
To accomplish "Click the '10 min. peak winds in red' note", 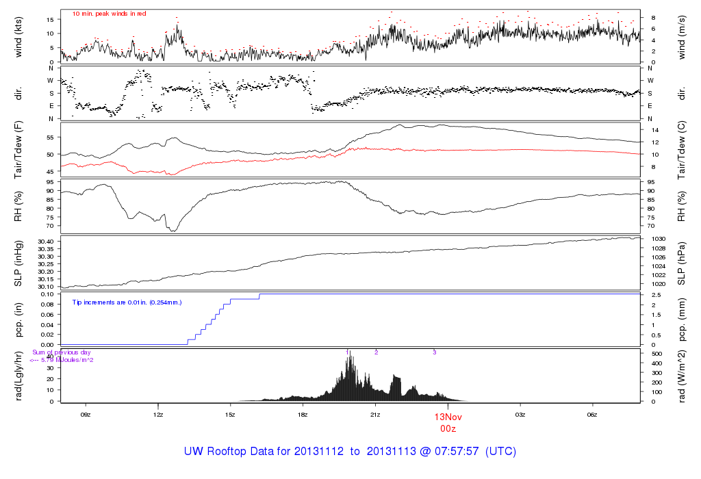I will pyautogui.click(x=109, y=14).
